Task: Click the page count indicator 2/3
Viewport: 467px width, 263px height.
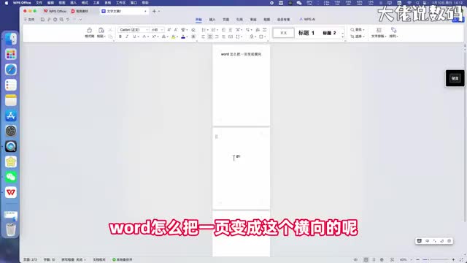Action: click(x=31, y=260)
